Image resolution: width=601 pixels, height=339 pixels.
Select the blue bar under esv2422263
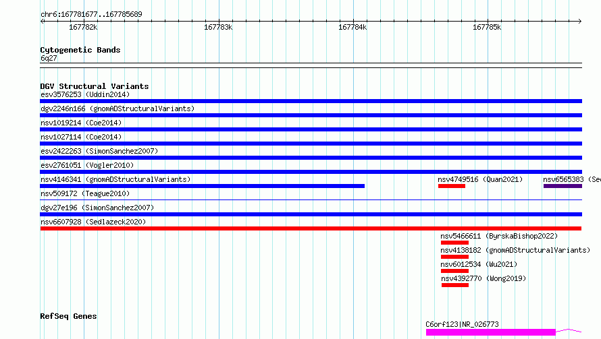pyautogui.click(x=311, y=158)
